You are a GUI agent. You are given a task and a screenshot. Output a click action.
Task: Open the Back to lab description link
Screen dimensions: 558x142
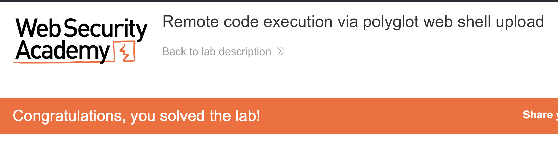coord(217,51)
